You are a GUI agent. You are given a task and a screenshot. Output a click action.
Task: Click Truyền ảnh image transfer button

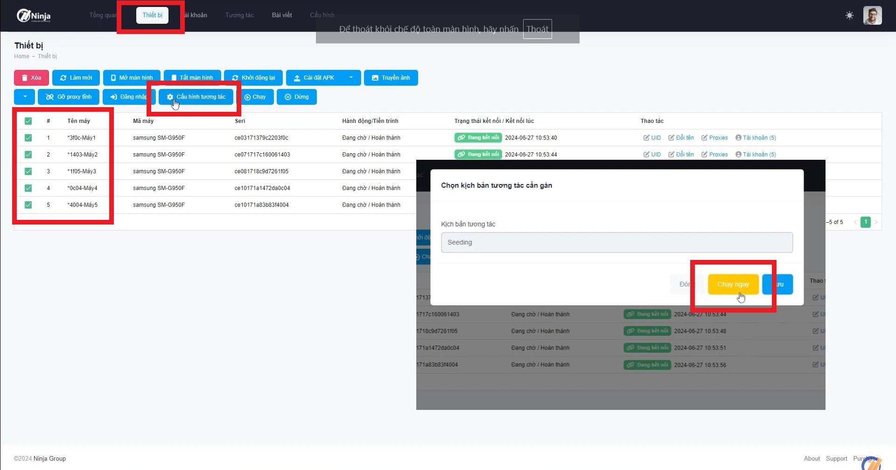point(391,78)
